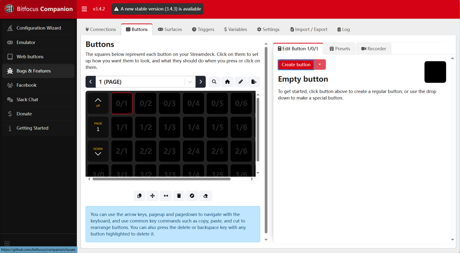Open the page export icon
460x253 pixels.
click(254, 82)
